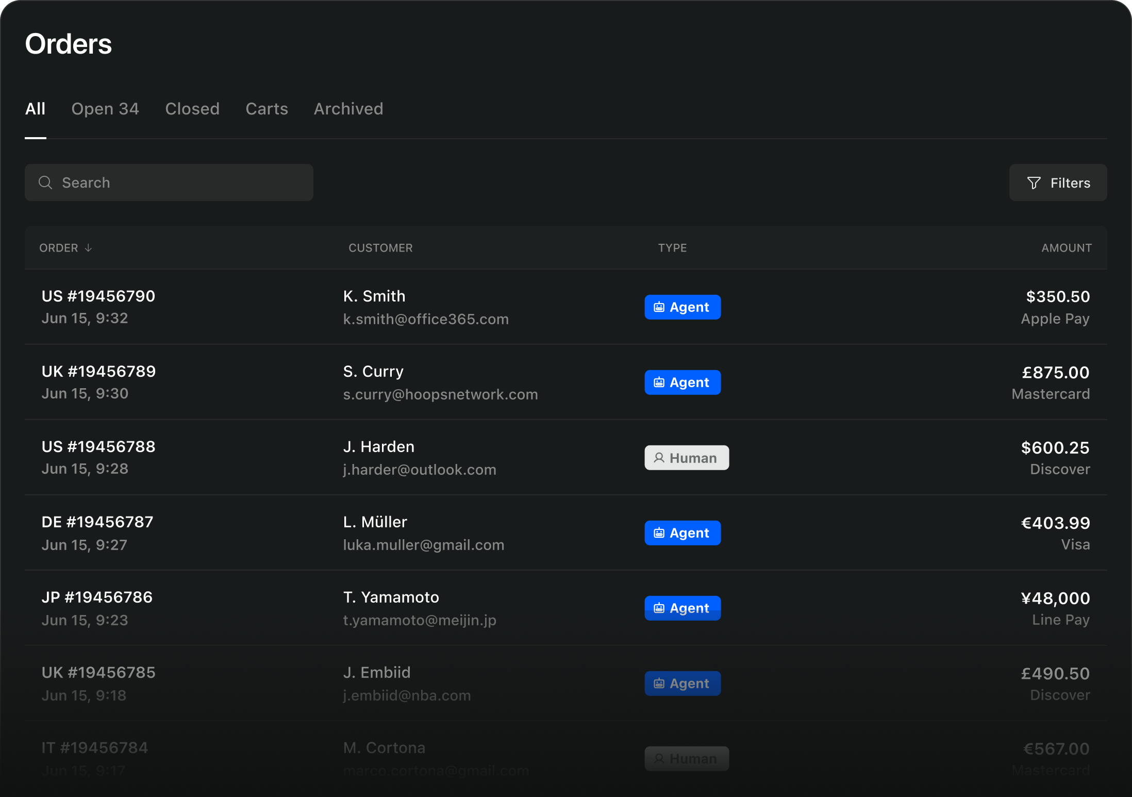Click the Agent badge for T. Yamamoto
1132x797 pixels.
click(682, 608)
